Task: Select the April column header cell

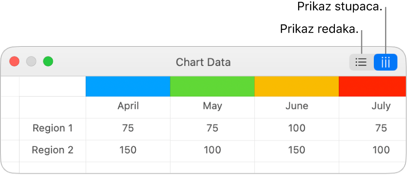Action: [128, 106]
